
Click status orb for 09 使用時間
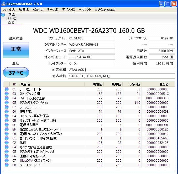(x=7, y=111)
